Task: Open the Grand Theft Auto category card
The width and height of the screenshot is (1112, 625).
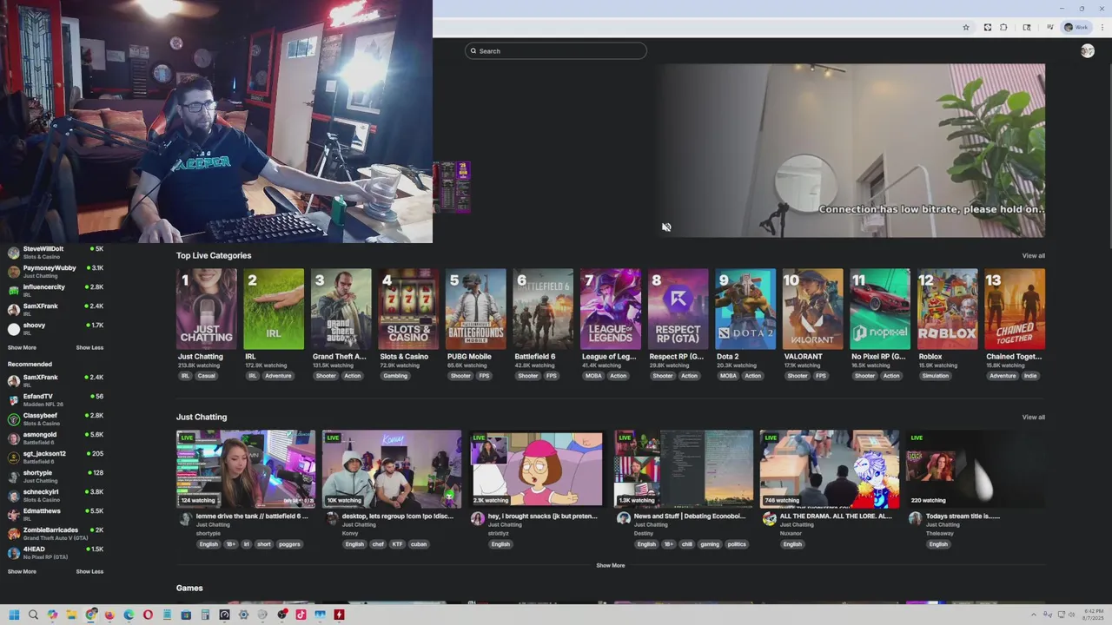Action: (x=341, y=309)
